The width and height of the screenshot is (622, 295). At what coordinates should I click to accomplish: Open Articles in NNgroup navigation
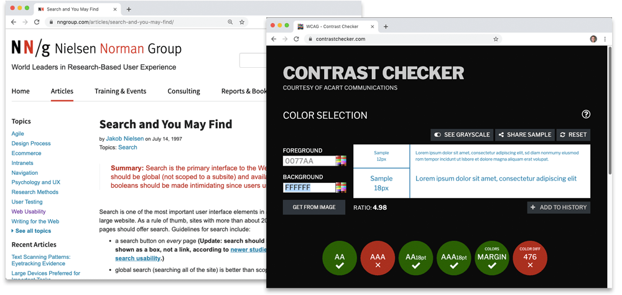[62, 91]
